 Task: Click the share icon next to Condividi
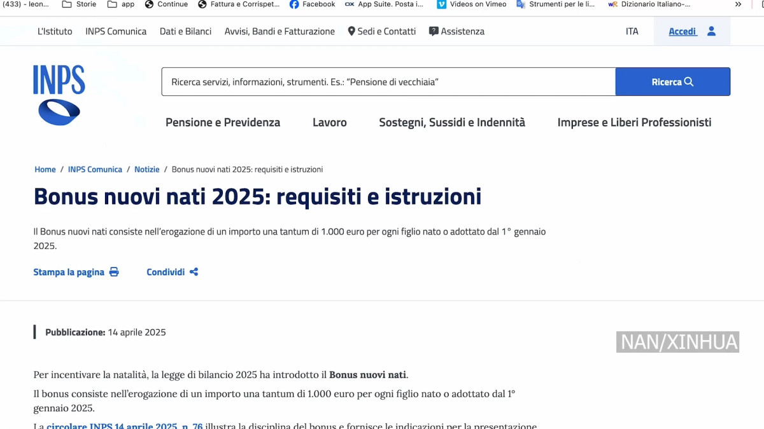click(x=194, y=272)
